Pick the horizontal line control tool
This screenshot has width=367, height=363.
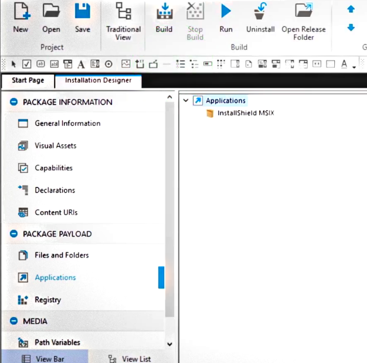coord(166,64)
